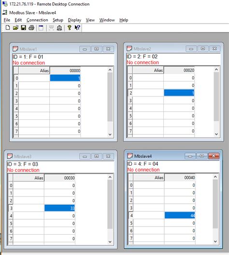Select row header 5 in Mbslave1
The image size is (229, 255).
click(x=16, y=116)
